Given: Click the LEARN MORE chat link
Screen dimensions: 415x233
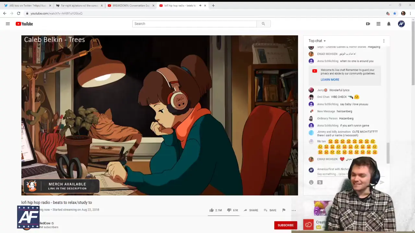Looking at the screenshot, I should (x=330, y=80).
